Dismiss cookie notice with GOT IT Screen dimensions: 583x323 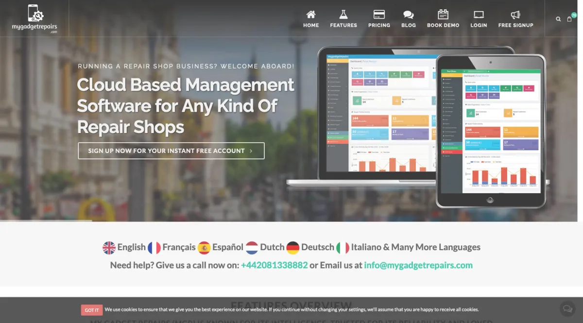pos(92,310)
